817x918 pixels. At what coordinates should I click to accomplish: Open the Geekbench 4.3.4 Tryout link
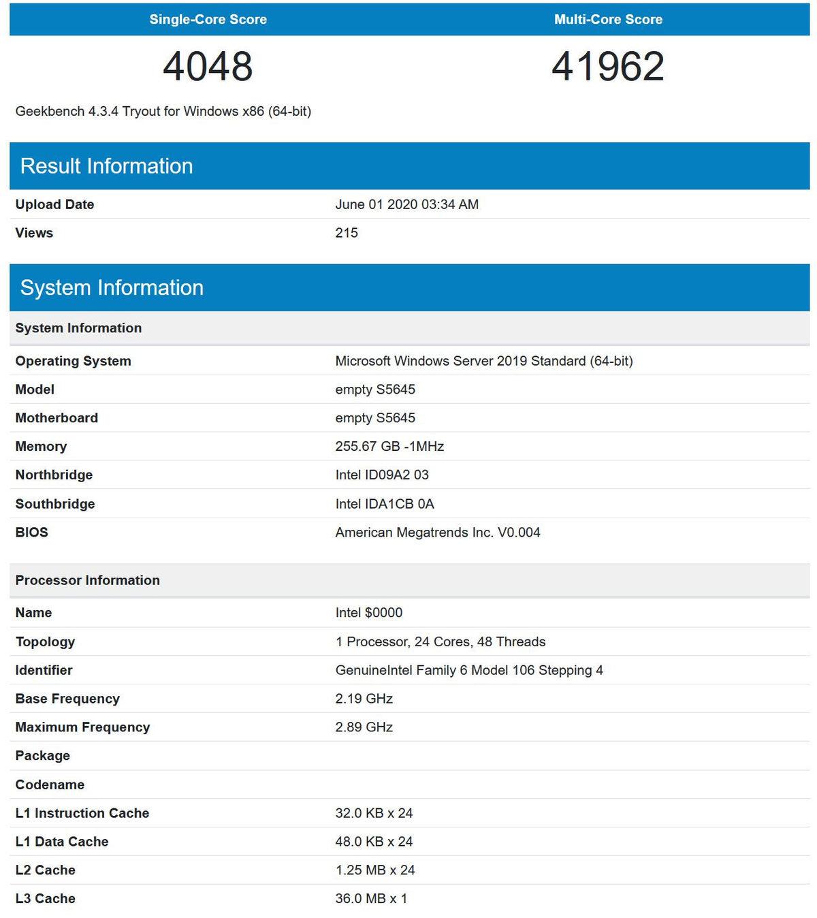pos(163,110)
